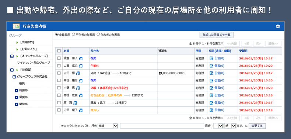The image size is (291, 139).
Task: Click message memo icon in 小野 恵 row
Action: (211, 88)
